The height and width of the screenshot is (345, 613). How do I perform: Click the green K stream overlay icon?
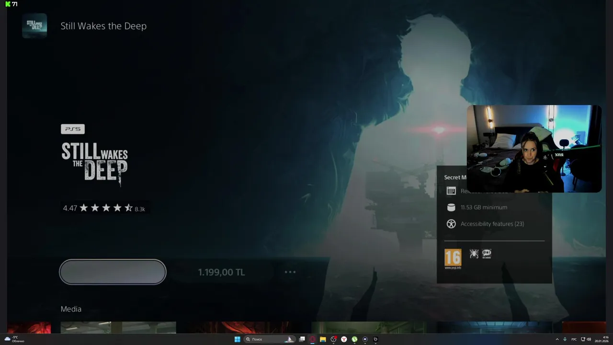tap(8, 4)
